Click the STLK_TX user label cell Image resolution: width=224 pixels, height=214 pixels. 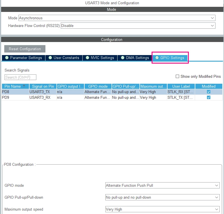pyautogui.click(x=181, y=97)
